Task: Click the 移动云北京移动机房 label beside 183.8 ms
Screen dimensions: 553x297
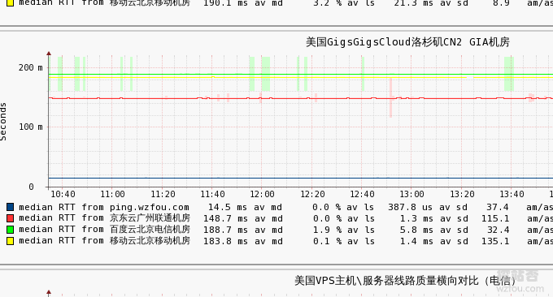Action: click(150, 241)
